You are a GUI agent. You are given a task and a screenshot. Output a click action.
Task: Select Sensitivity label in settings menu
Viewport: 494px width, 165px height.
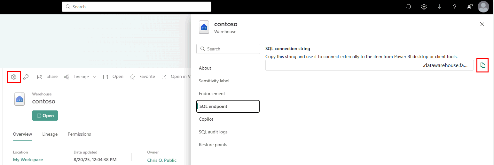(214, 81)
